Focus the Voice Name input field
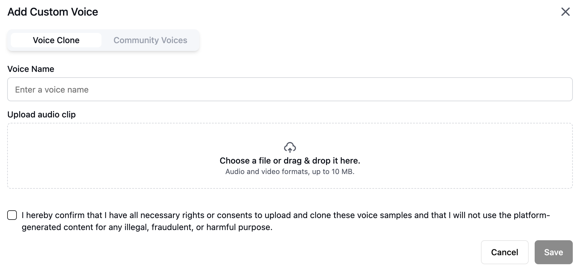 point(290,89)
